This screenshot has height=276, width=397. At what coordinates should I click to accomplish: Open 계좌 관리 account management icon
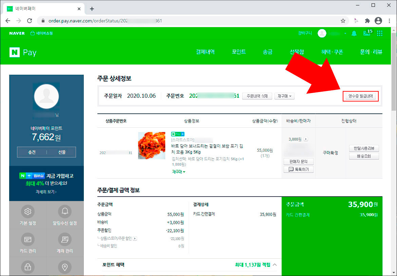(65, 239)
